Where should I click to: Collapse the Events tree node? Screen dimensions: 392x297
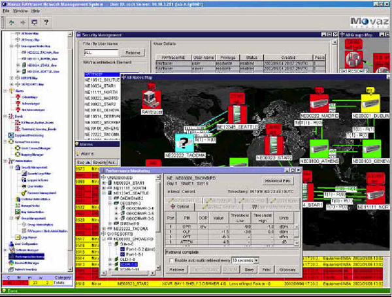click(x=5, y=116)
